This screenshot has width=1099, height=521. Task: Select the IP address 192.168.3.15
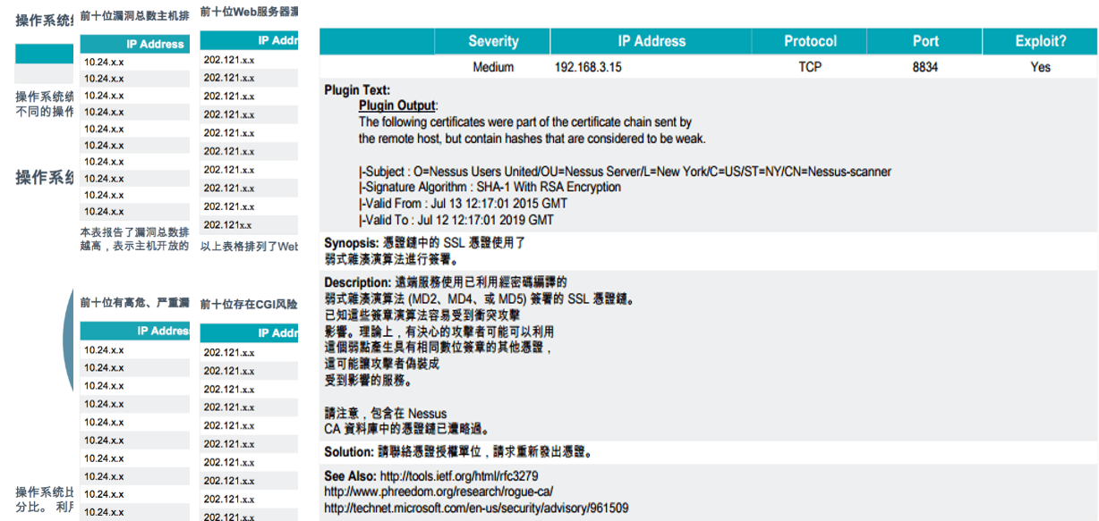pos(588,67)
